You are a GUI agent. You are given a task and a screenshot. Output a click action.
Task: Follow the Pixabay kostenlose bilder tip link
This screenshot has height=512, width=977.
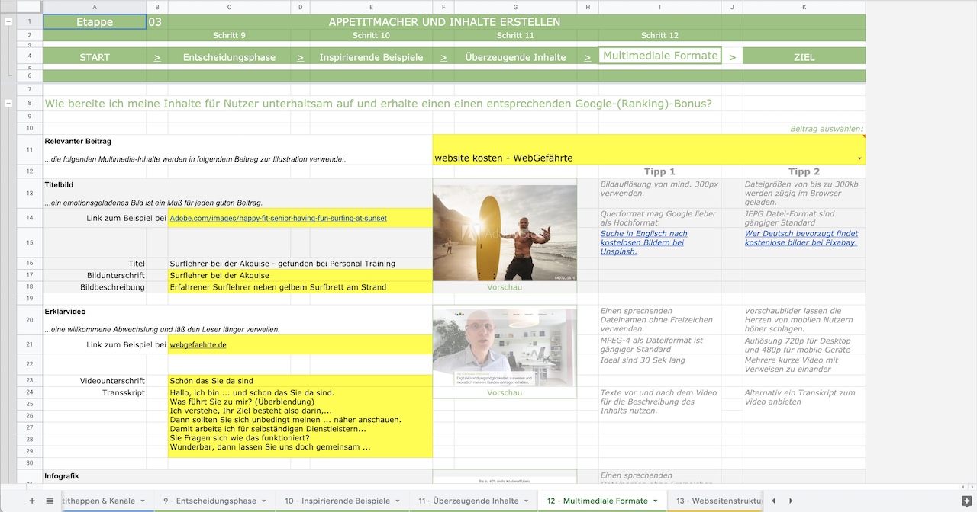point(801,238)
